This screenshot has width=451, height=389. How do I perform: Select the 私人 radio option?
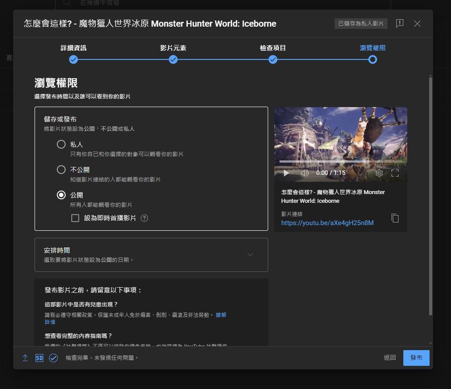pyautogui.click(x=61, y=144)
